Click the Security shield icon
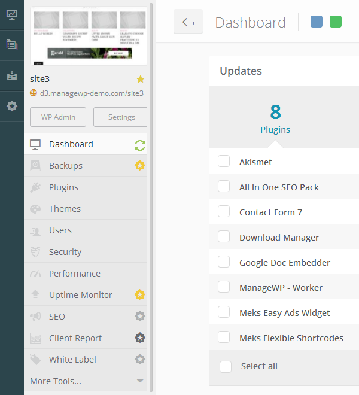This screenshot has height=395, width=359. point(35,252)
